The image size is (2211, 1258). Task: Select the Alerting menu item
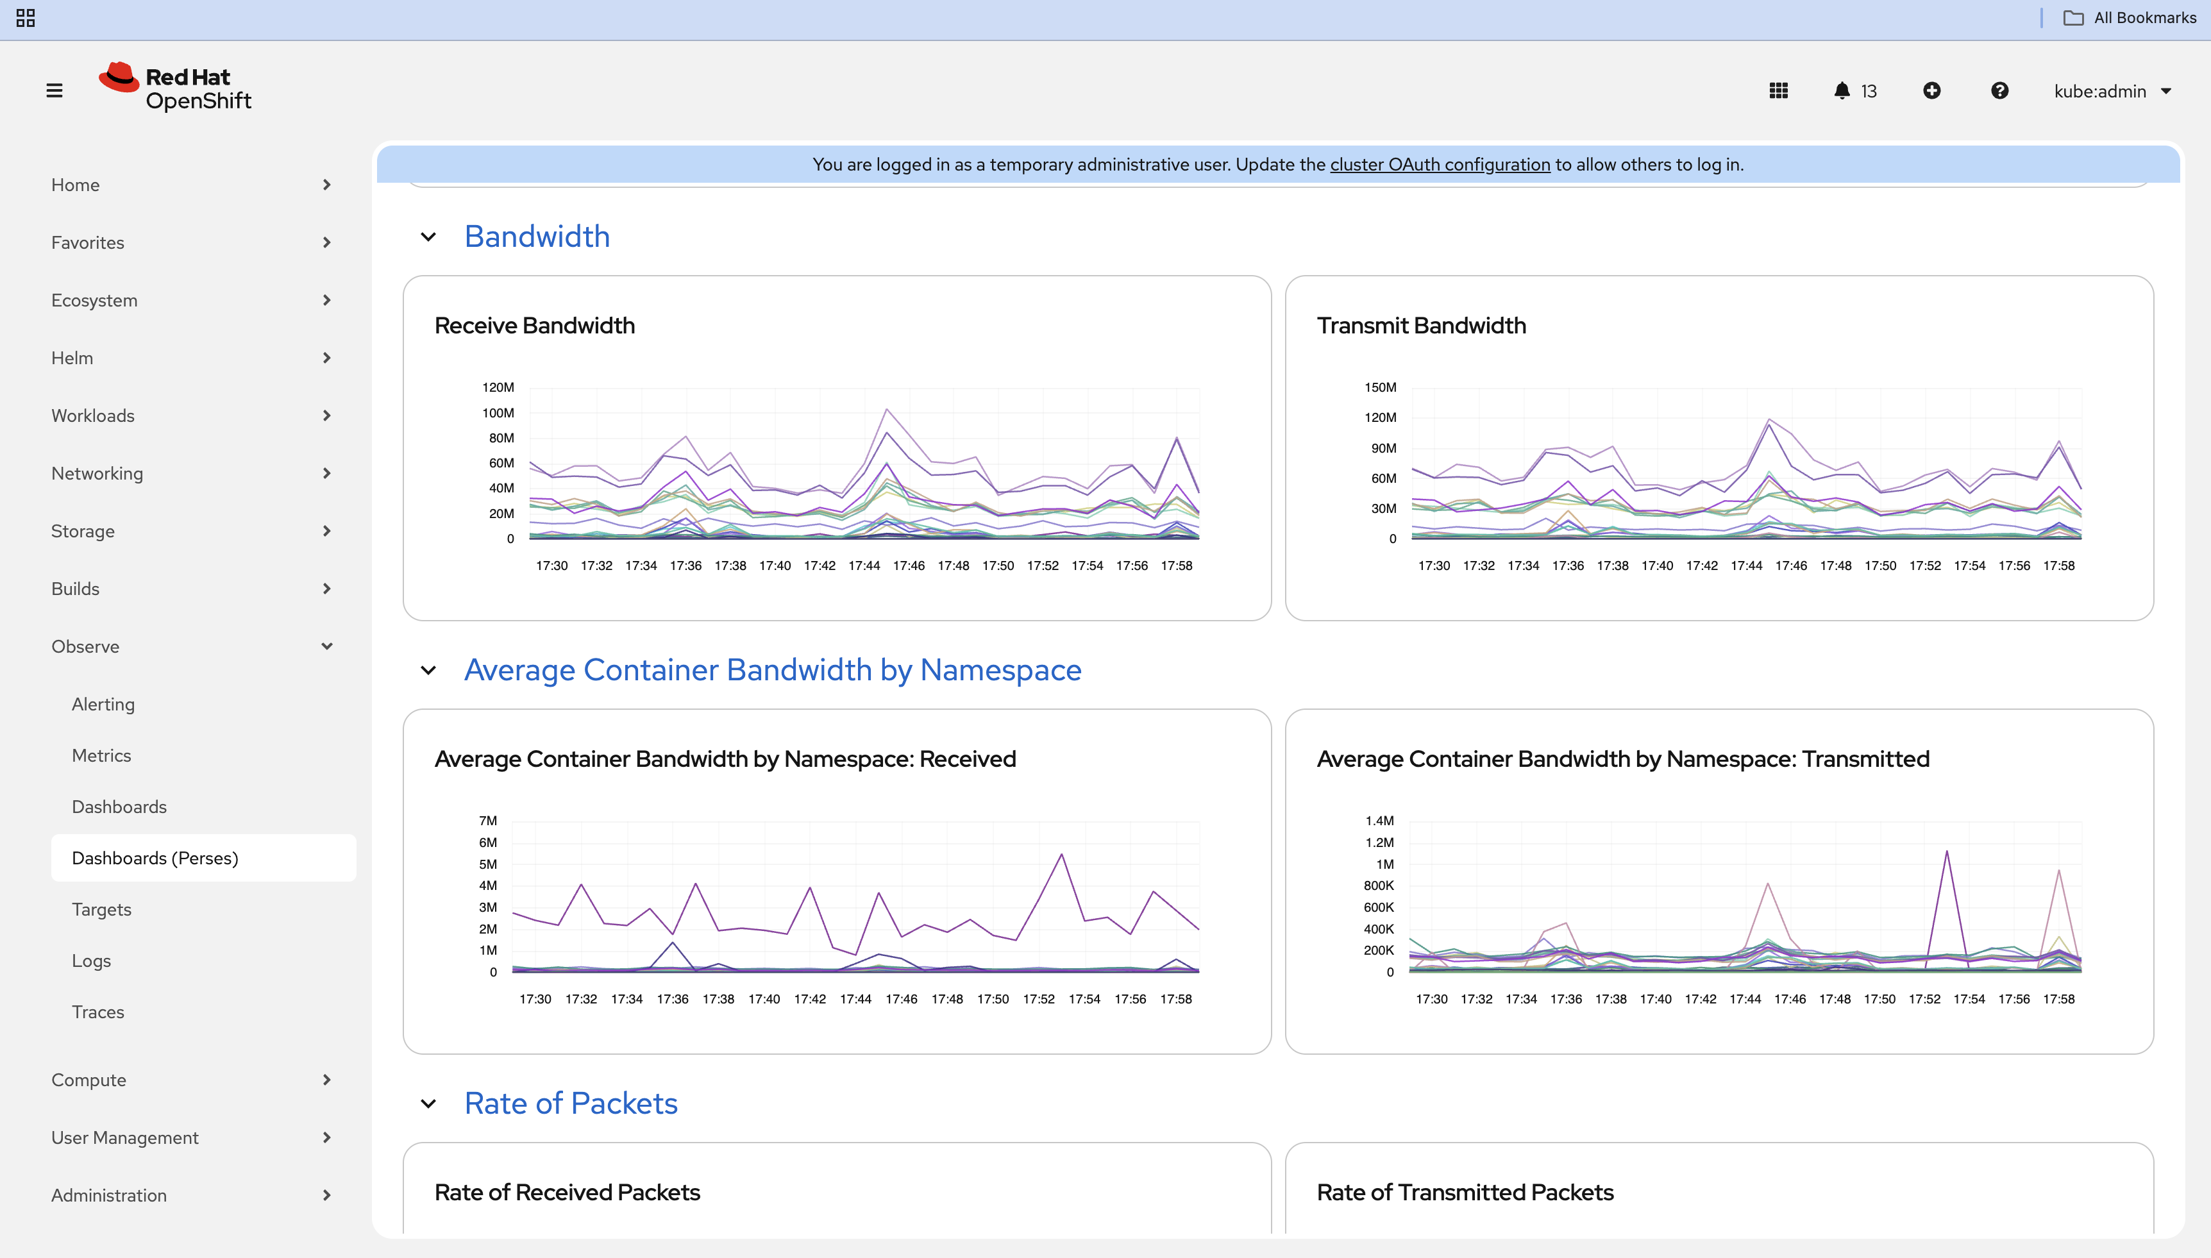[x=103, y=704]
